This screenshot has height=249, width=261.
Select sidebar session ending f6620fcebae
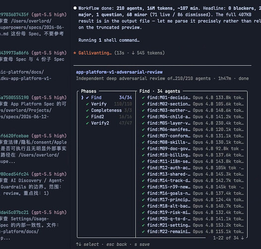[33, 136]
